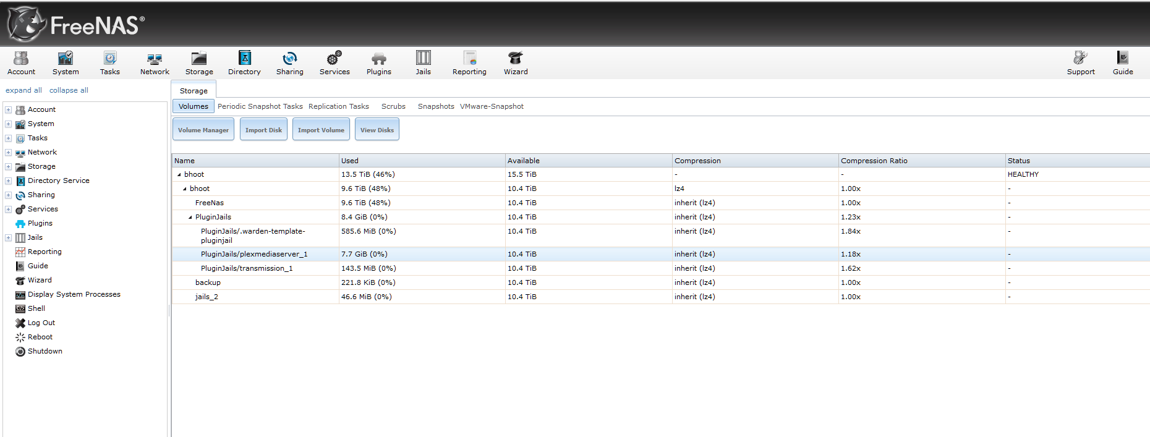
Task: Open Jails toolbar icon
Action: 423,63
